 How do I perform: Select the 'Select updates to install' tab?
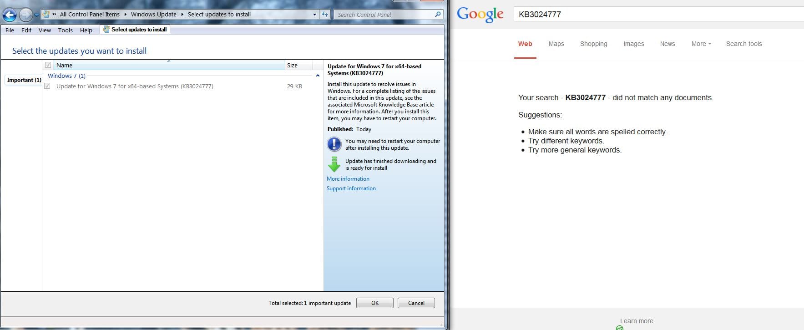pyautogui.click(x=135, y=30)
